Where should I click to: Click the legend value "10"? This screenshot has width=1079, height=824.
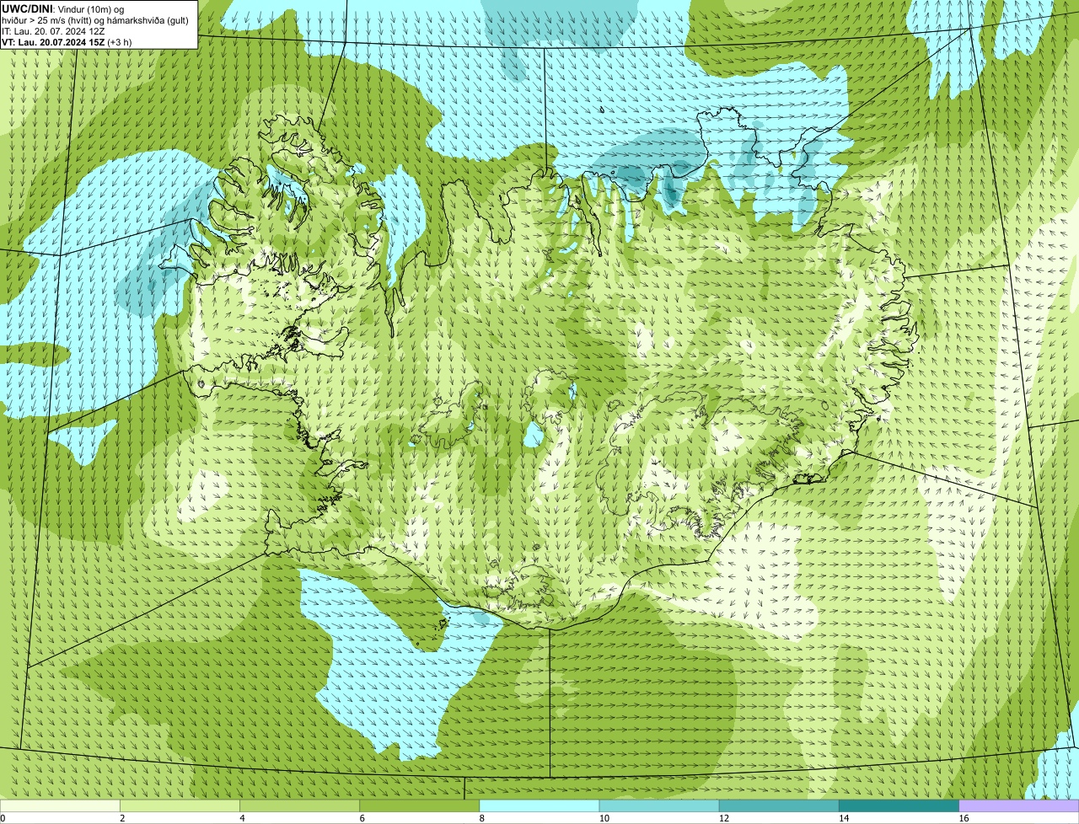pos(604,818)
